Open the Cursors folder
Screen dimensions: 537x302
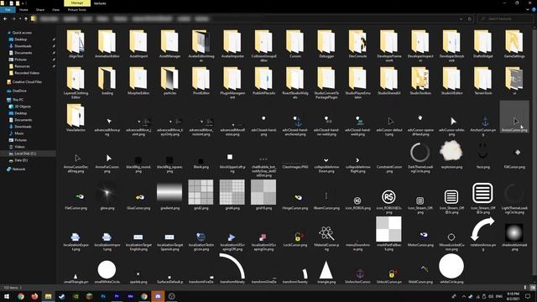click(x=295, y=44)
